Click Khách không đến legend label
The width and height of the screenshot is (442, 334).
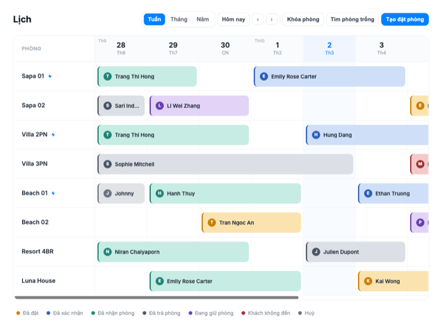tap(269, 313)
